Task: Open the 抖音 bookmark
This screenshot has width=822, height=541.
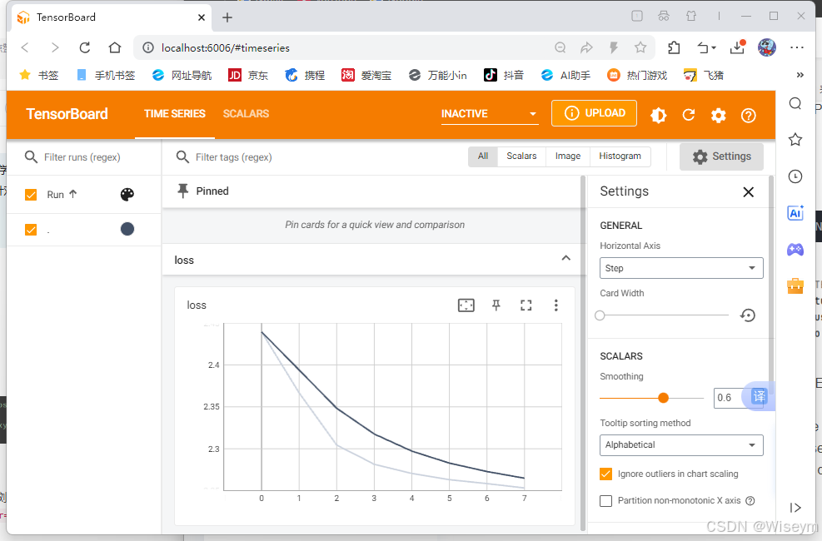Action: pyautogui.click(x=504, y=76)
